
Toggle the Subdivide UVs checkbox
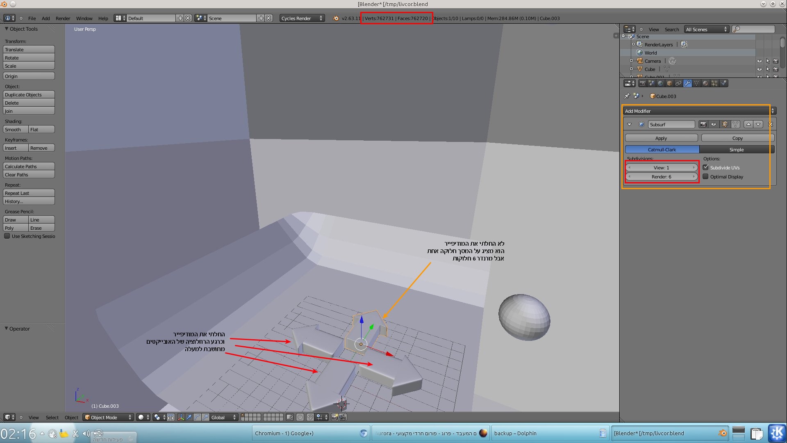[x=705, y=167]
